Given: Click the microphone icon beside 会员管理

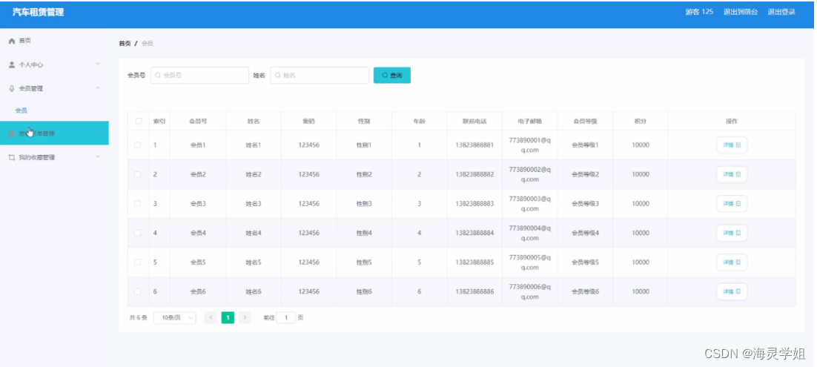Looking at the screenshot, I should click(11, 89).
